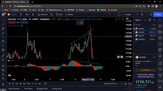Screen dimensions: 163x91
Task: Create an Alert from toolbar
Action: tap(59, 15)
